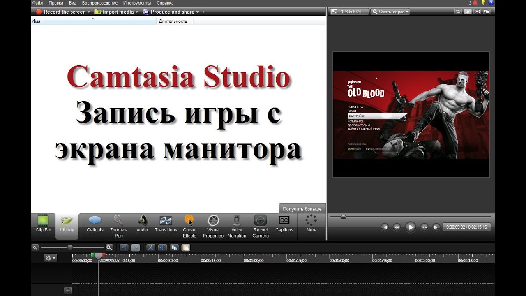Image resolution: width=526 pixels, height=296 pixels.
Task: Open help blue question mark icon
Action: [491, 3]
